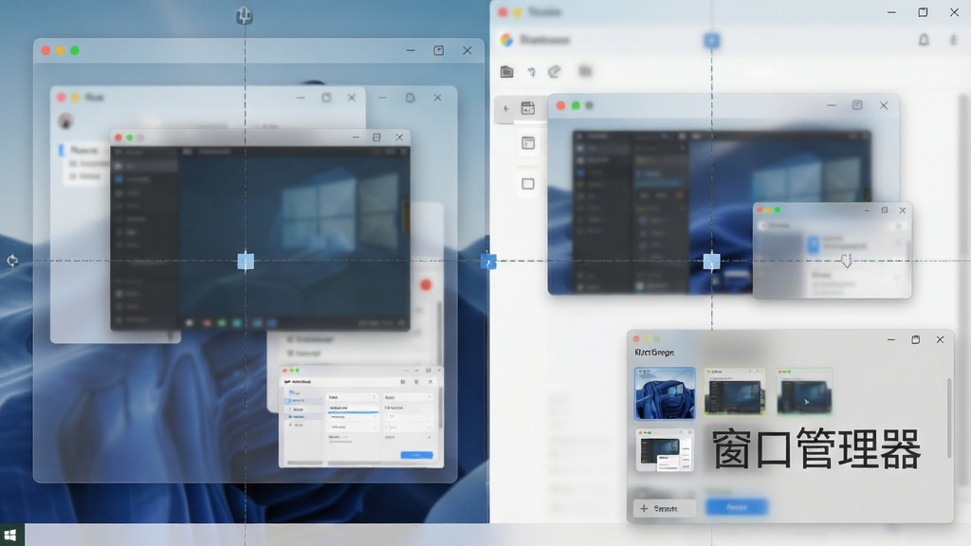
Task: Open the three-dot menu beside the right window's bell
Action: [x=953, y=40]
